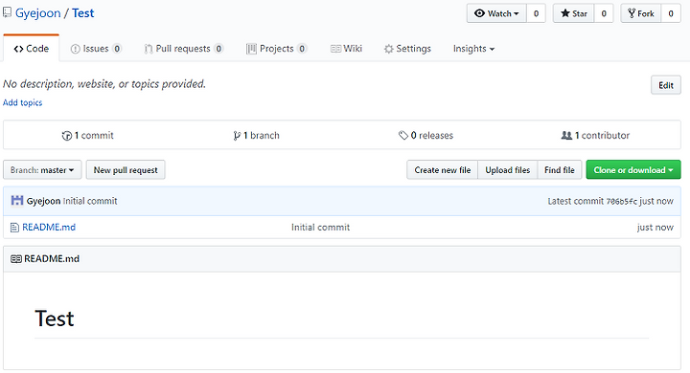Click the Settings tab gear icon
Screen dimensions: 690x373
[388, 49]
